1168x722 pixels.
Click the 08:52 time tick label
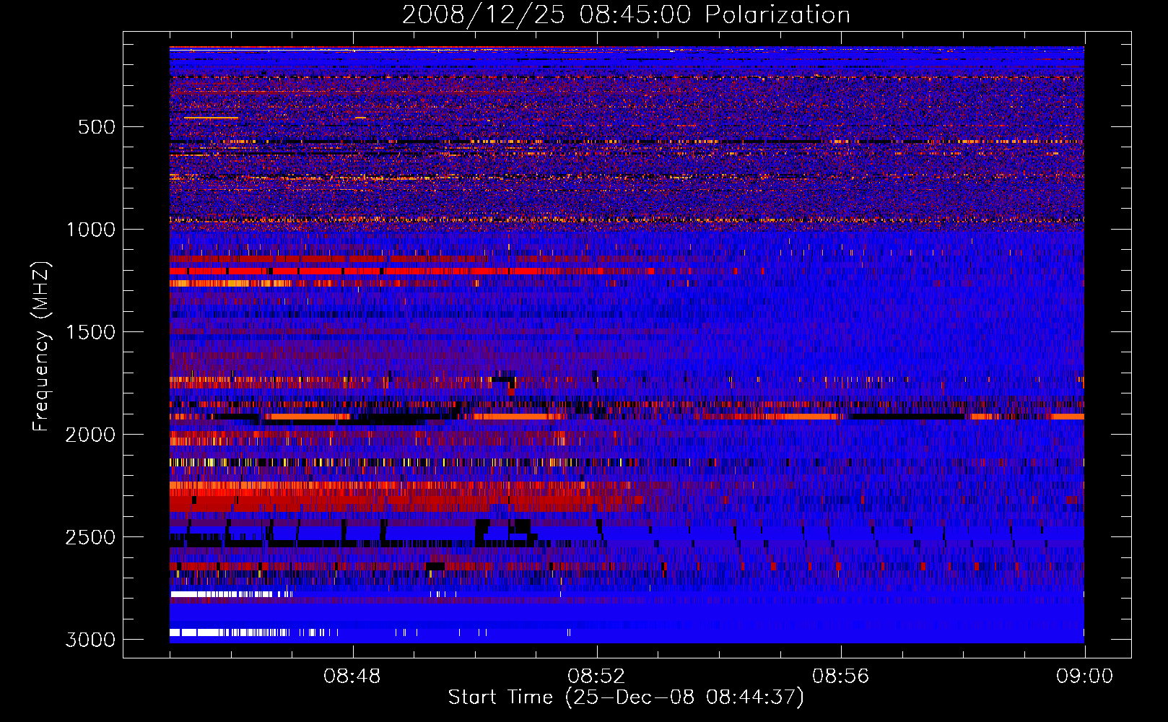596,677
